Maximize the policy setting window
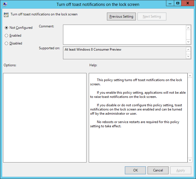This screenshot has width=196, height=179. coord(178,3)
